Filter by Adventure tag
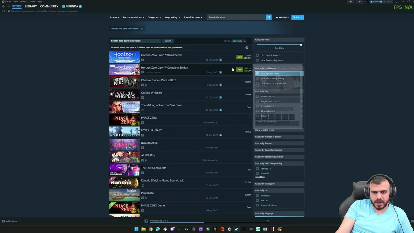This screenshot has height=233, width=414. click(257, 96)
